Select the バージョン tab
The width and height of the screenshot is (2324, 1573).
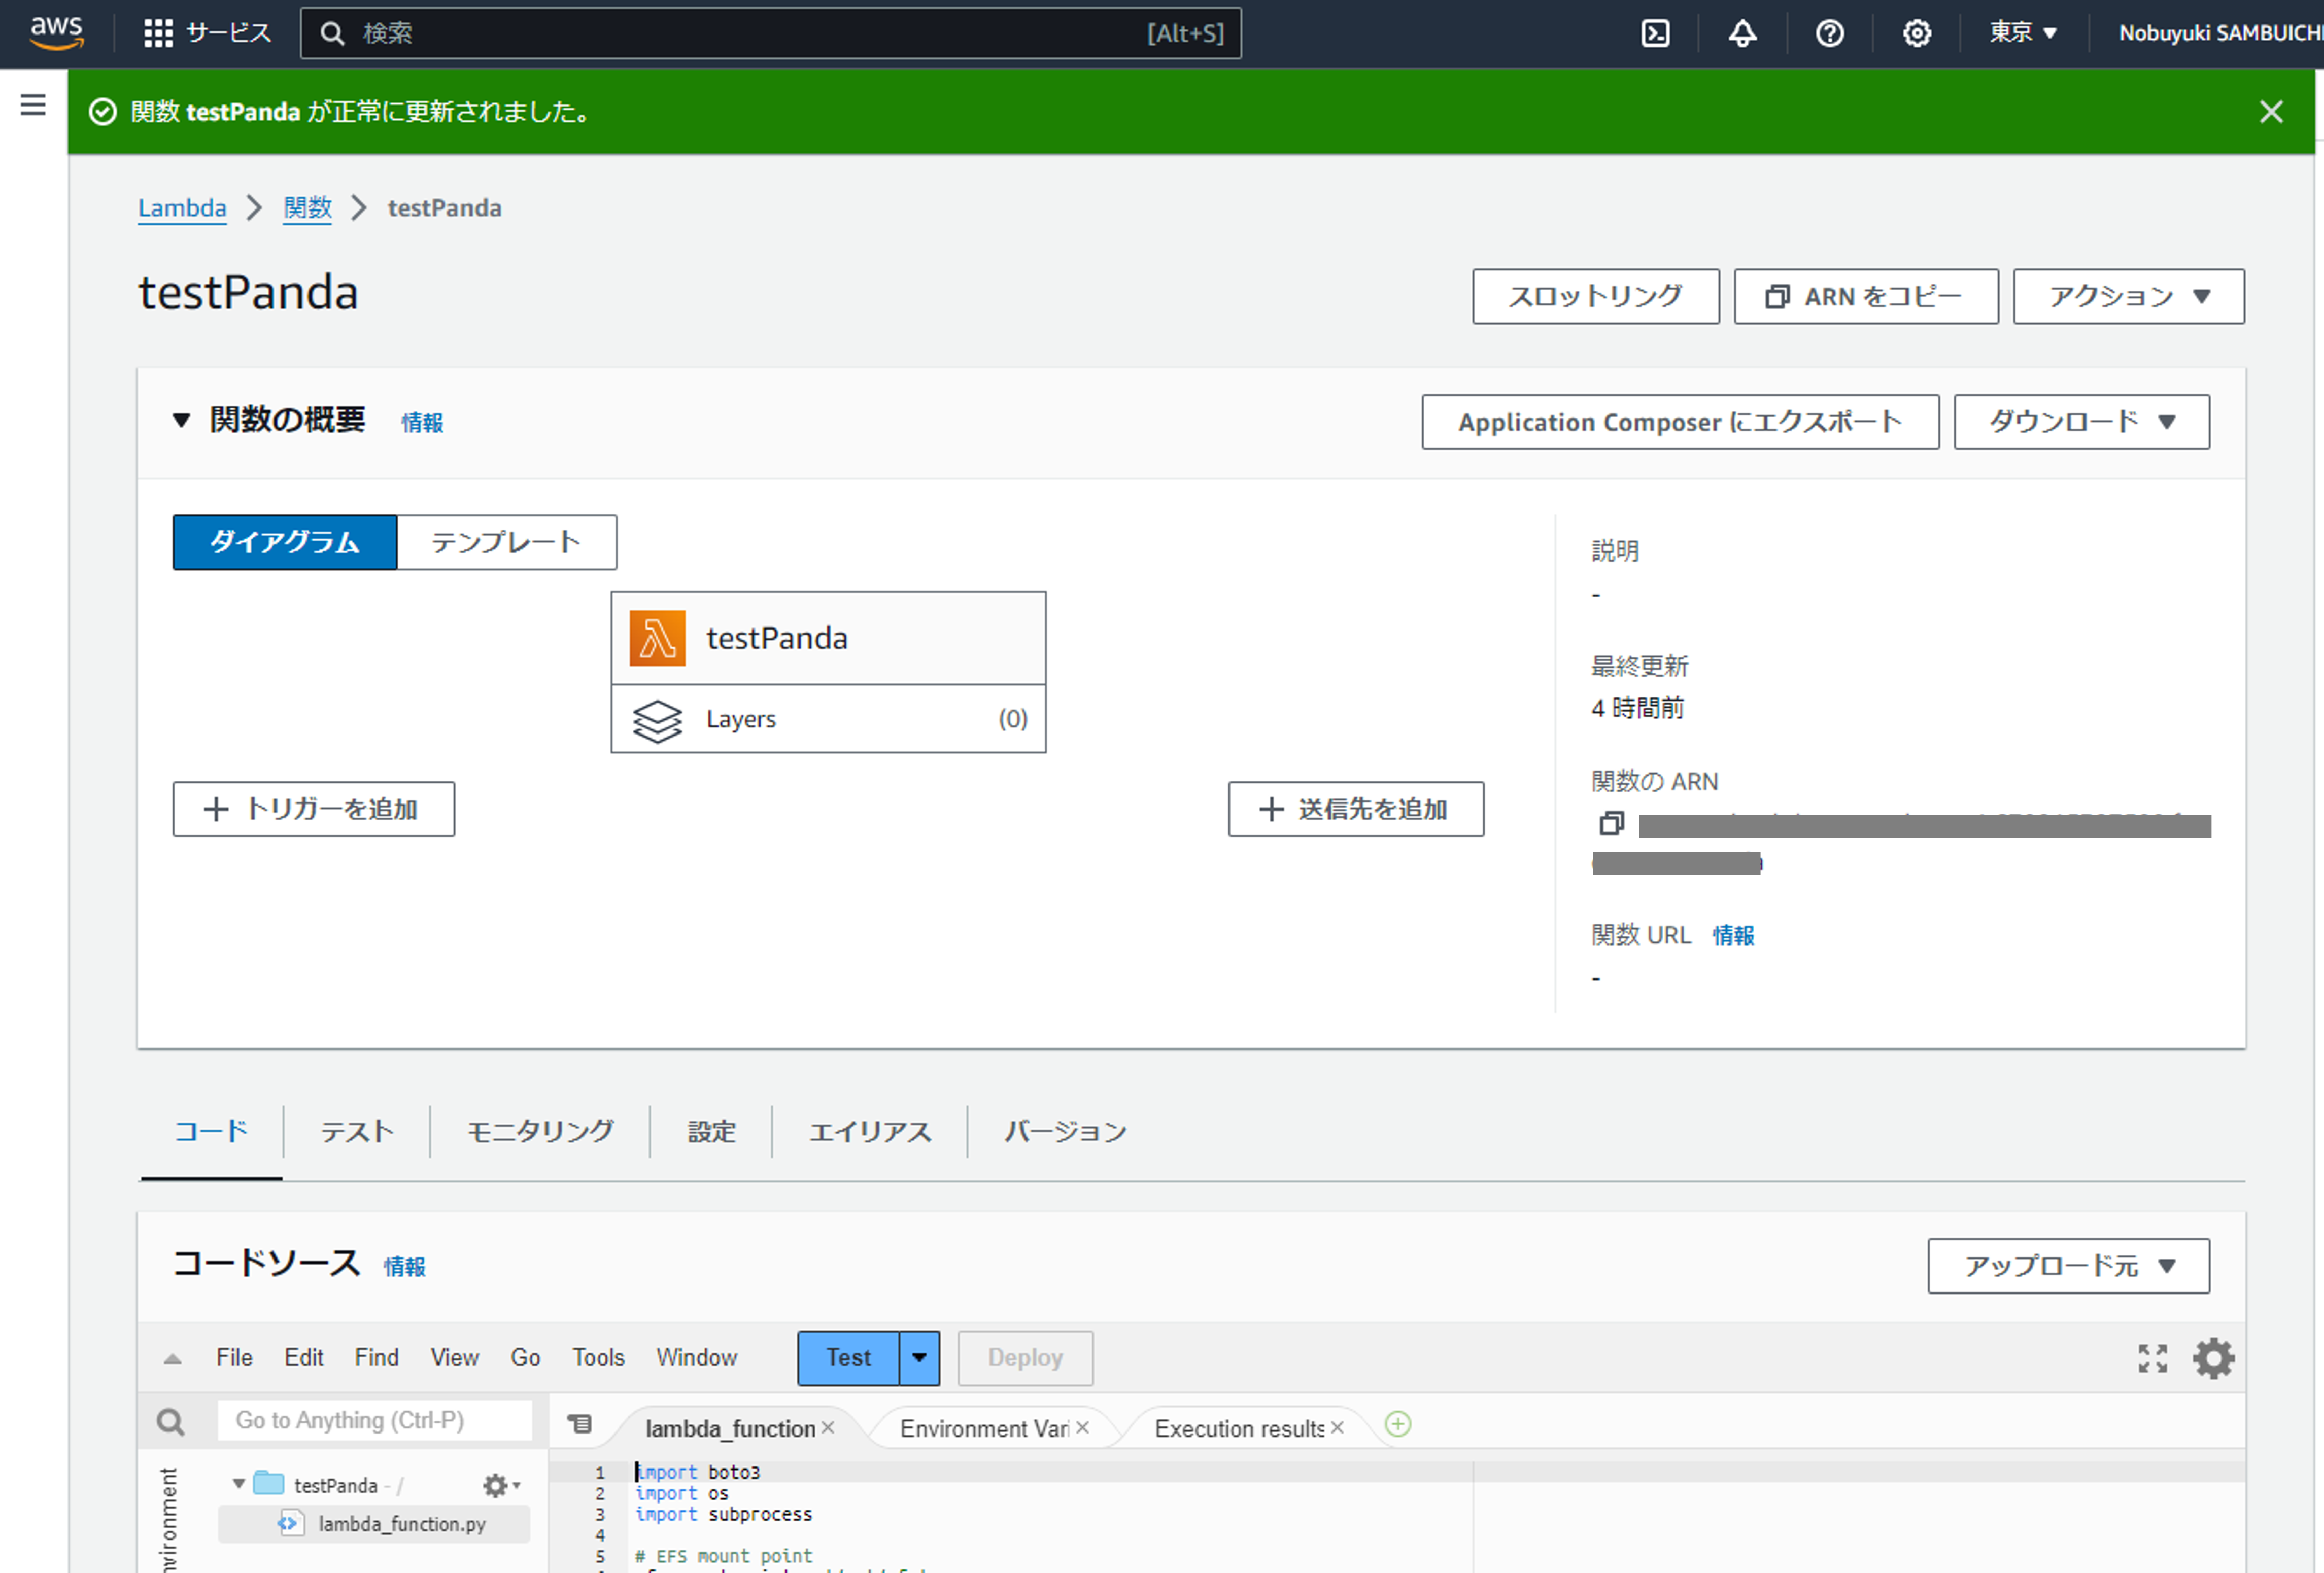coord(1066,1131)
